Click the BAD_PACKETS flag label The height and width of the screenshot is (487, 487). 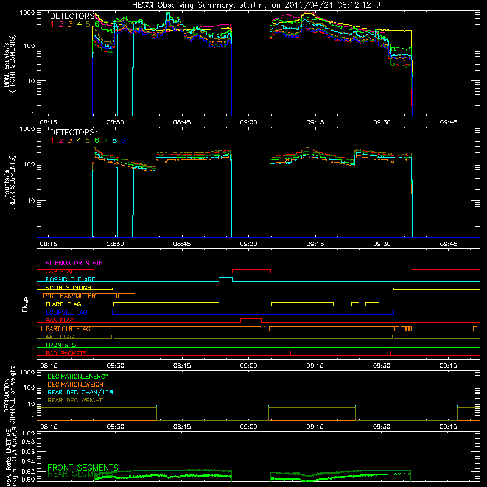[66, 353]
